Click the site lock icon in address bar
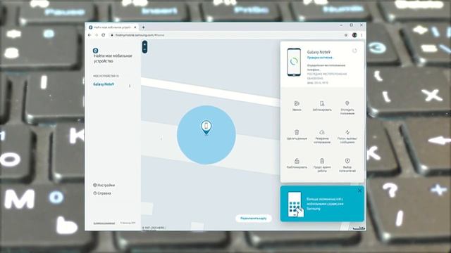 click(112, 35)
